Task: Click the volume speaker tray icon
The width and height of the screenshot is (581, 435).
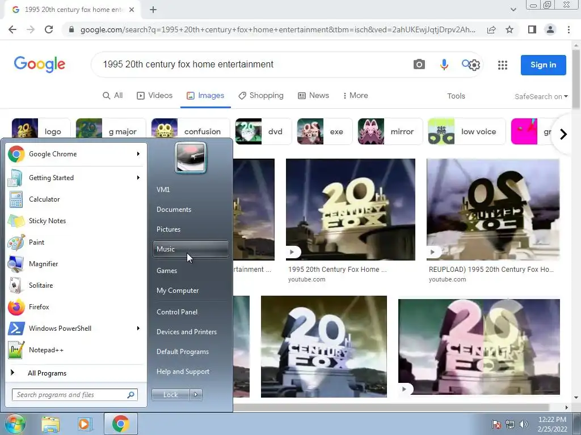Action: click(524, 424)
